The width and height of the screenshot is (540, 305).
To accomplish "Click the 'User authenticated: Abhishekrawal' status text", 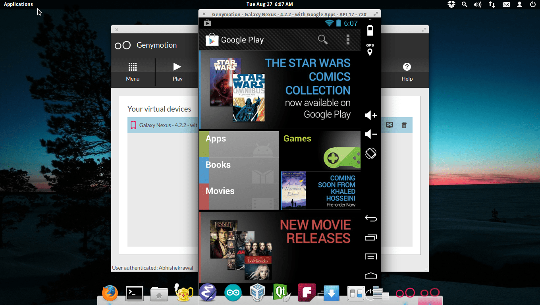I will 152,268.
